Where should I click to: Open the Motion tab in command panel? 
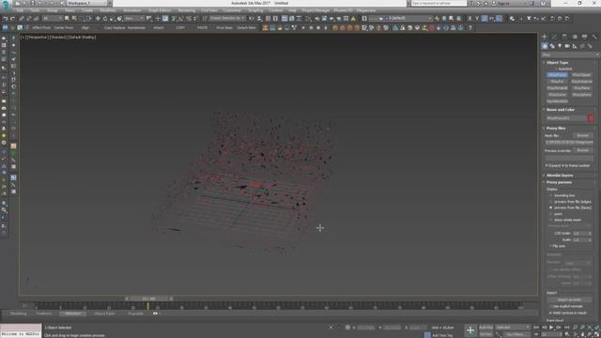click(x=575, y=37)
